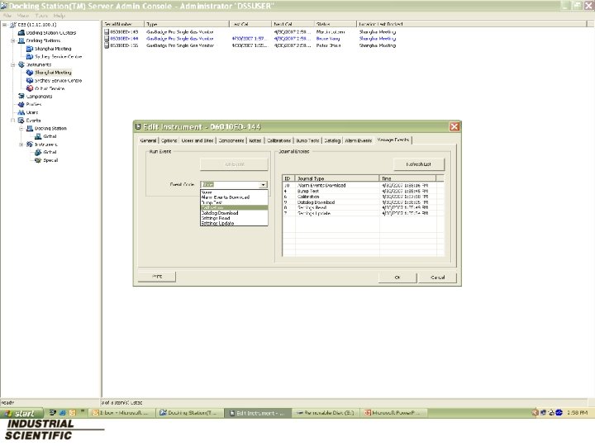Click the Docking Stations node icon
The image size is (595, 446).
(x=21, y=40)
